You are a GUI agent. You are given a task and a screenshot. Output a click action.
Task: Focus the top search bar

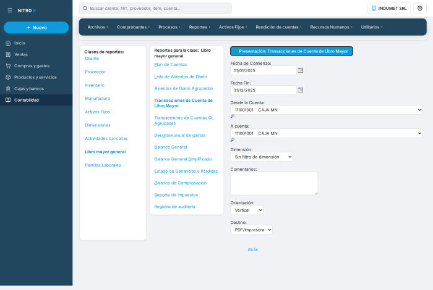[155, 8]
